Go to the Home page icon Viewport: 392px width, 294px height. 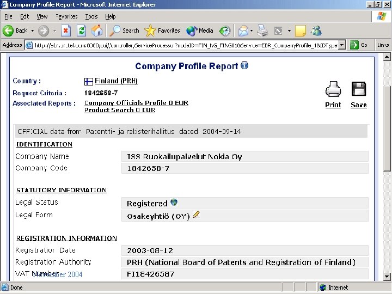click(97, 30)
